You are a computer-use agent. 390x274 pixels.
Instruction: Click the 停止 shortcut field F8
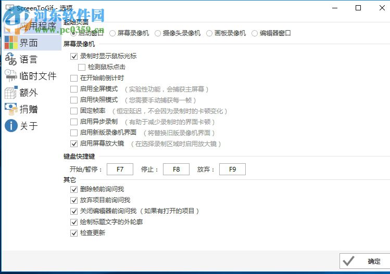point(176,169)
